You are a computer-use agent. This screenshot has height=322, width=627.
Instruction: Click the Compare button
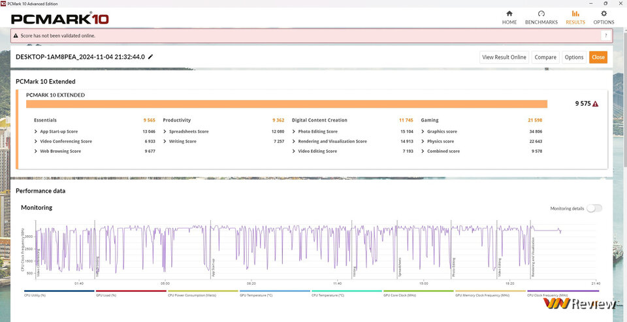tap(545, 57)
